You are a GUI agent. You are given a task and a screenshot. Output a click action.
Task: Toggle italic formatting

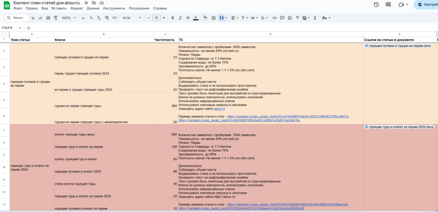[x=180, y=18]
